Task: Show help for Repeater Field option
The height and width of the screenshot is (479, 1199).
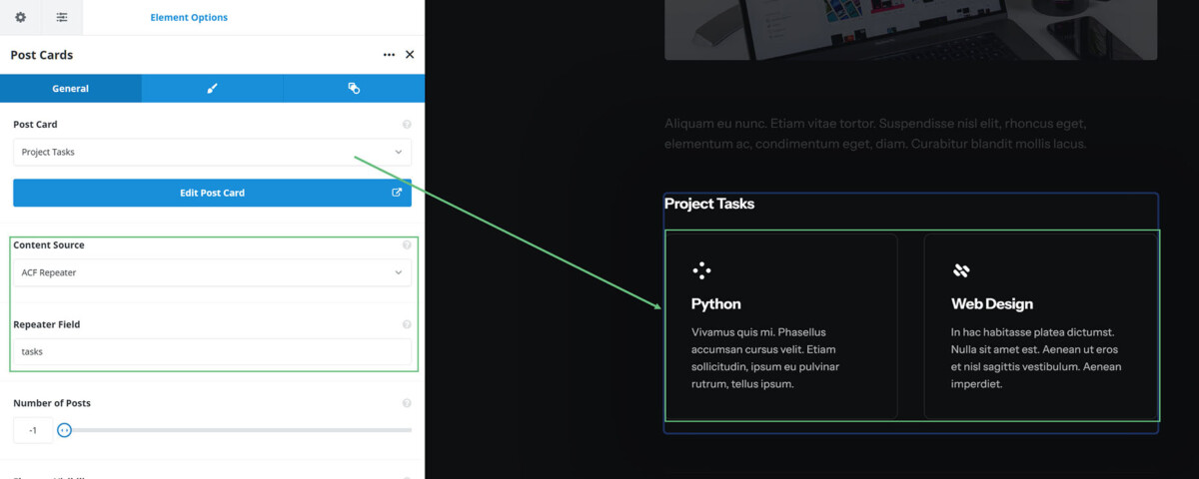Action: pos(407,324)
